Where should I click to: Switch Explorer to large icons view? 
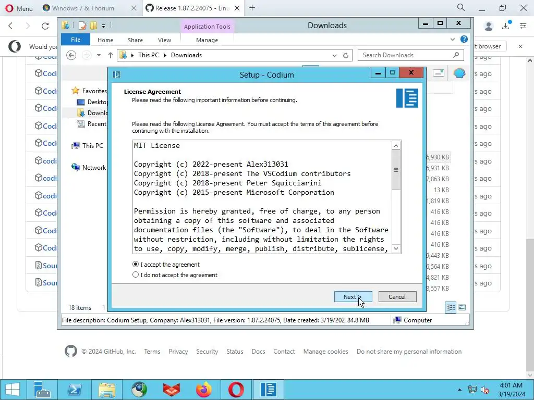coord(462,307)
